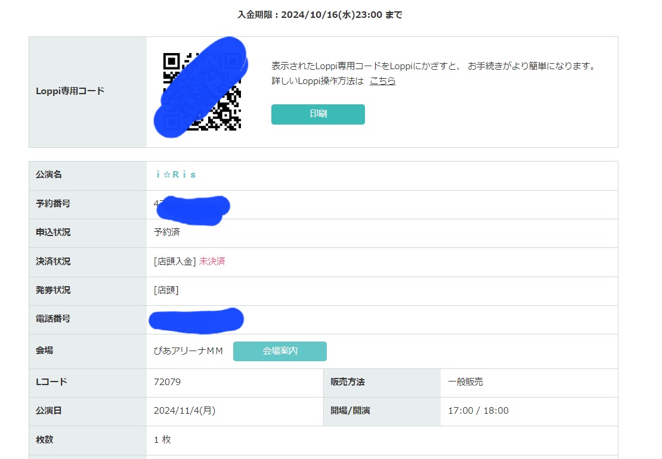662x459 pixels.
Task: Select the 予約済 status value
Action: click(167, 232)
